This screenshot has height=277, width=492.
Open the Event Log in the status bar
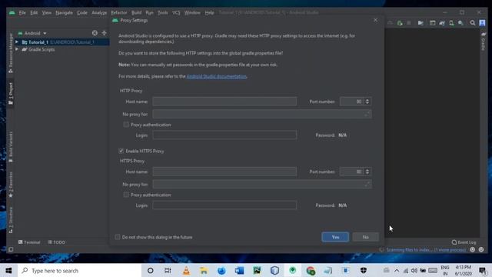464,242
